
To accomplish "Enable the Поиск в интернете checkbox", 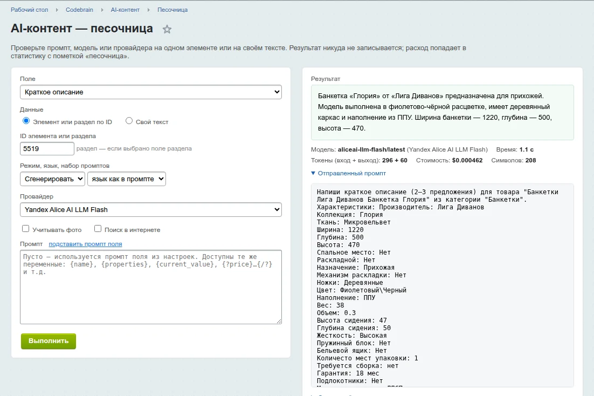I will (98, 229).
